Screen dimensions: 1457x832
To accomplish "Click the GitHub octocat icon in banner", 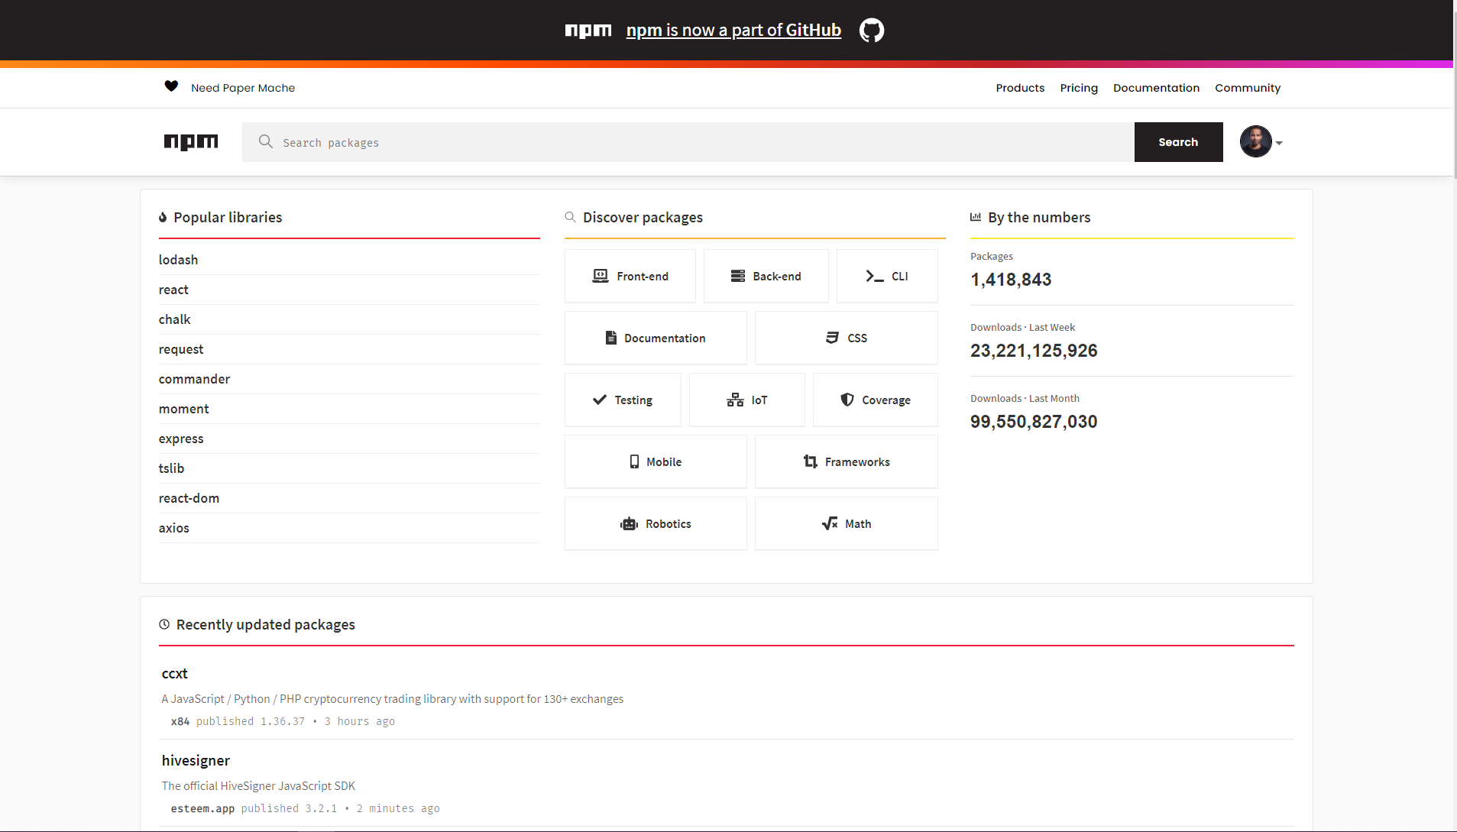I will (x=872, y=31).
